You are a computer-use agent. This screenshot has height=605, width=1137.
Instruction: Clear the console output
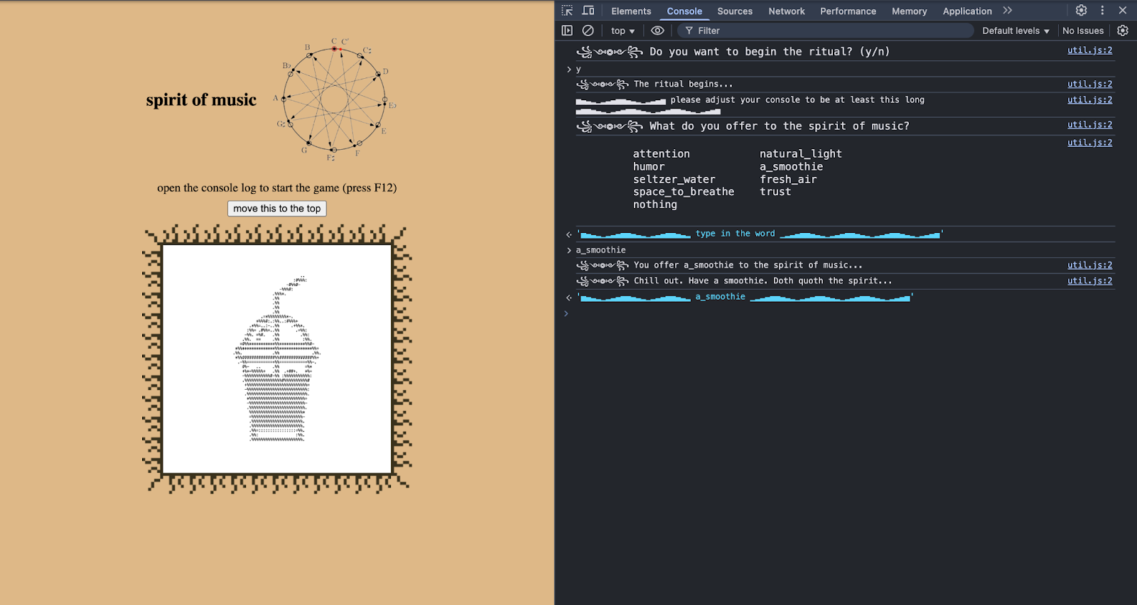pyautogui.click(x=588, y=31)
